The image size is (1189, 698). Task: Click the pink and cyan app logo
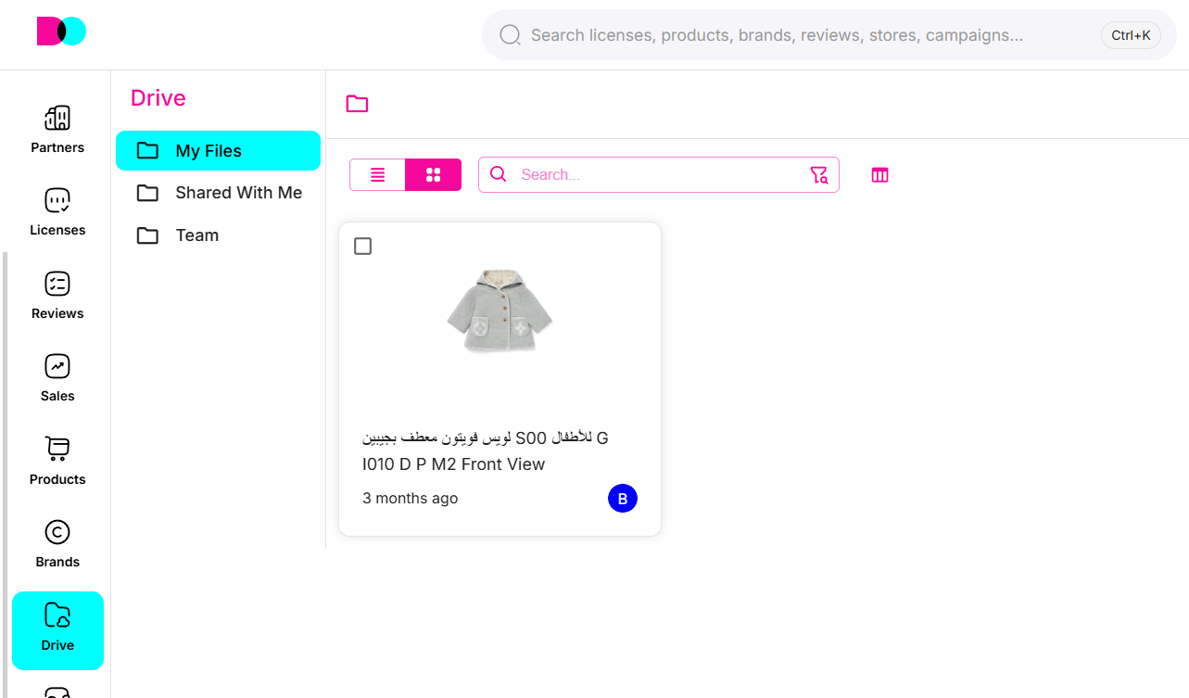61,32
